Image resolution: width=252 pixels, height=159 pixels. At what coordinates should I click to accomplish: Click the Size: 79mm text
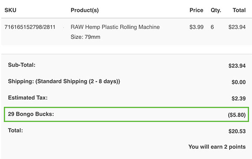click(x=85, y=37)
